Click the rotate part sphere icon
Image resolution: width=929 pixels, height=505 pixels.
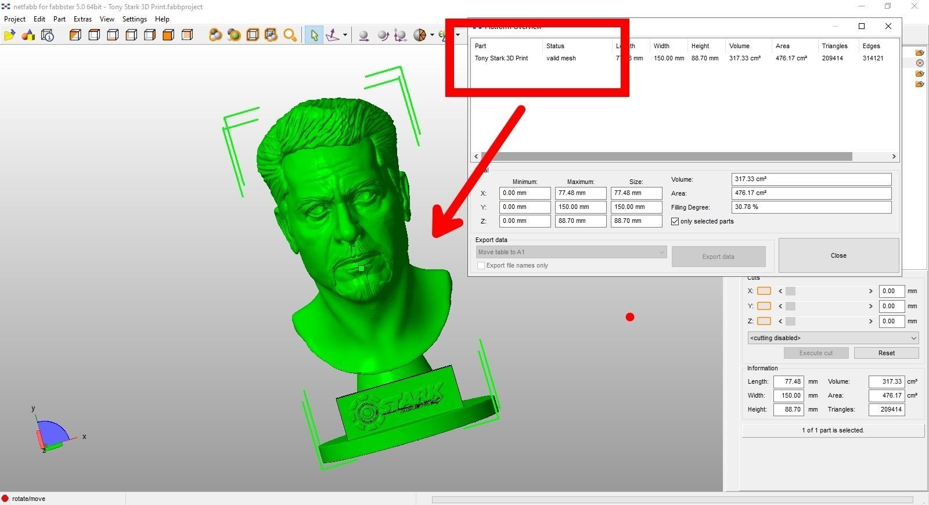coord(383,35)
